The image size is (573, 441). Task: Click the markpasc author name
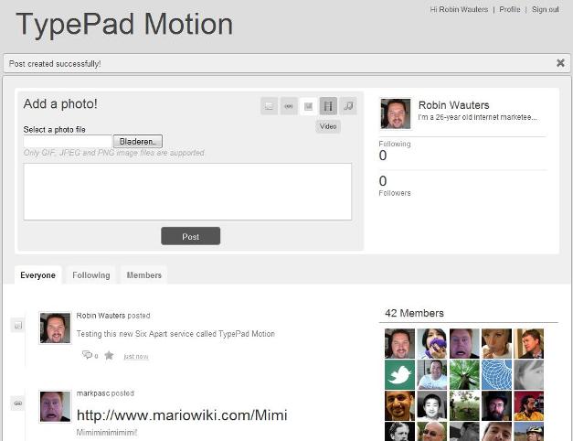pos(93,393)
